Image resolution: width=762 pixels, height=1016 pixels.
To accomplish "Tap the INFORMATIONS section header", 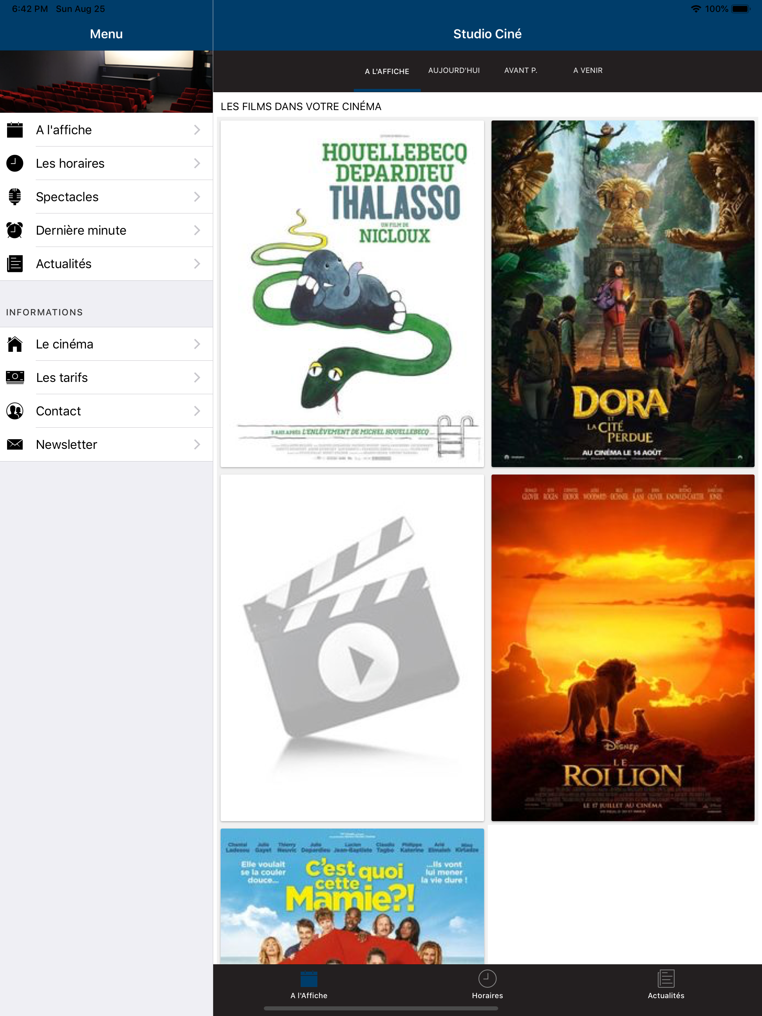I will (x=45, y=312).
